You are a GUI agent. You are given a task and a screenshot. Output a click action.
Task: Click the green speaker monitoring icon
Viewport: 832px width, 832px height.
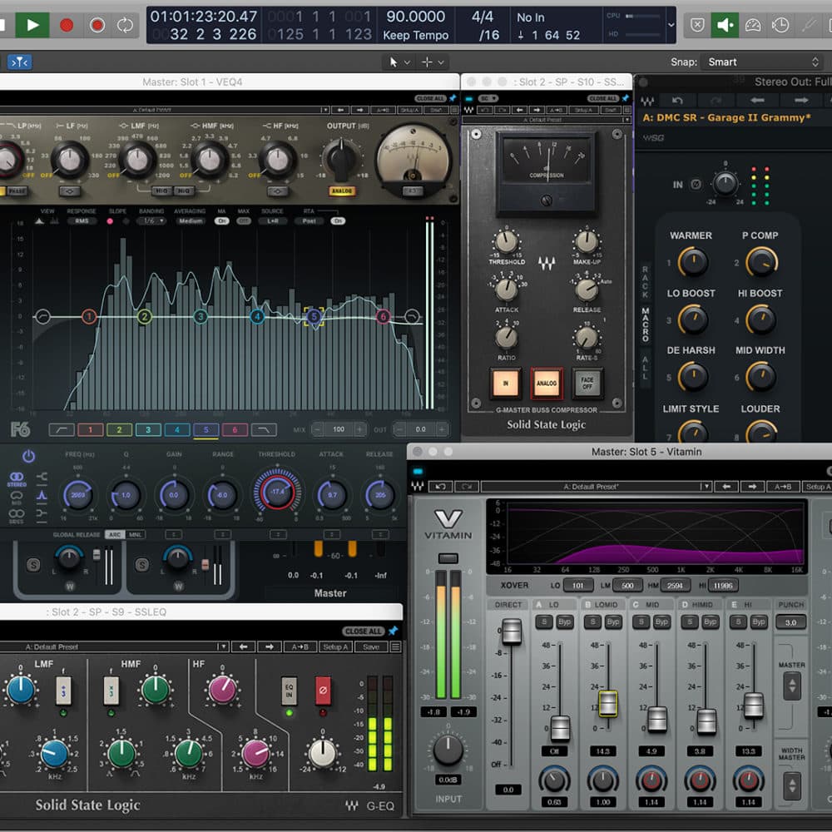725,25
